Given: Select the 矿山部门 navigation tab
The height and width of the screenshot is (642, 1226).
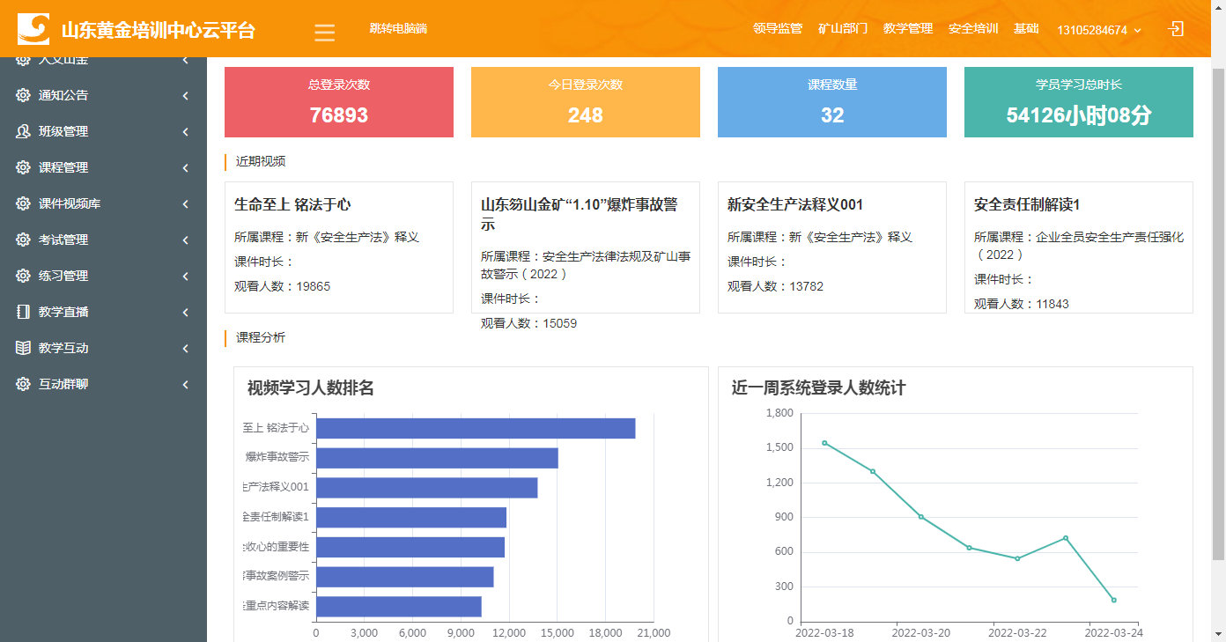Looking at the screenshot, I should (843, 27).
